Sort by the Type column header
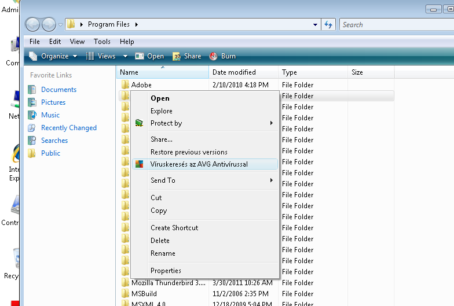The width and height of the screenshot is (454, 306). coord(313,72)
